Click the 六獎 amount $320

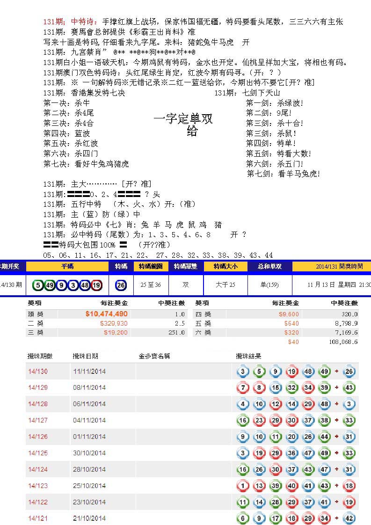click(x=291, y=333)
